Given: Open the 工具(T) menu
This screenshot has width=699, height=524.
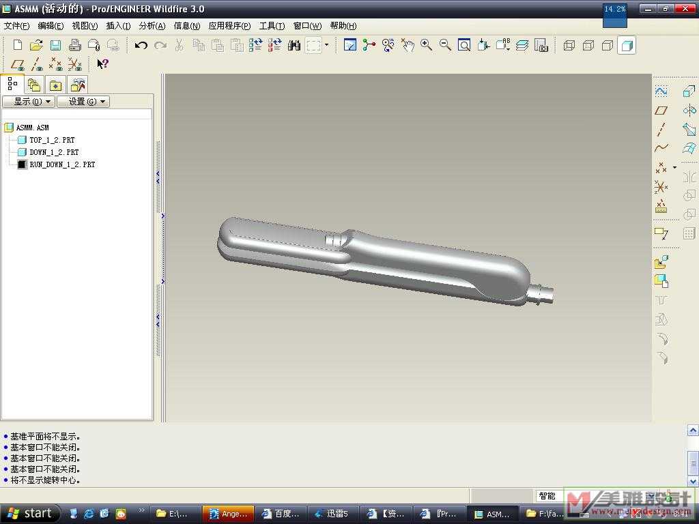Looking at the screenshot, I should click(272, 26).
